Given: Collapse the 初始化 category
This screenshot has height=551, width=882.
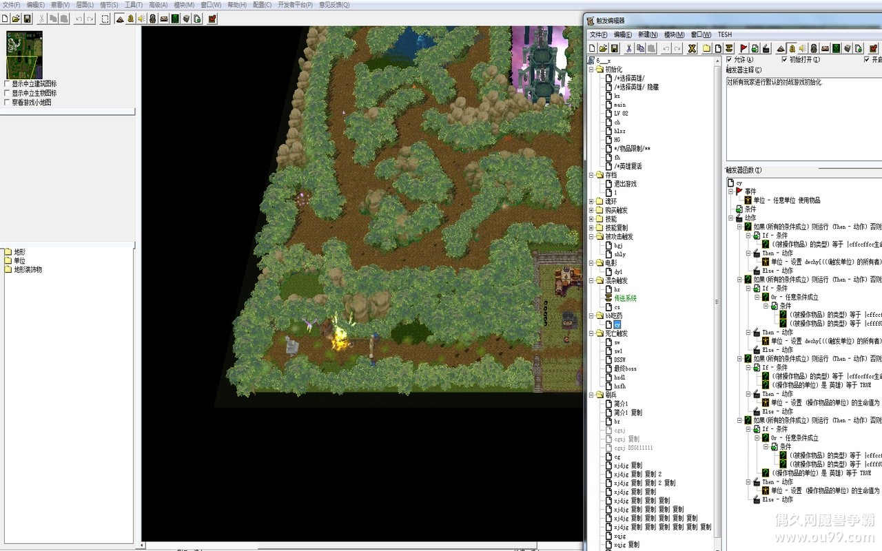Looking at the screenshot, I should tap(591, 70).
